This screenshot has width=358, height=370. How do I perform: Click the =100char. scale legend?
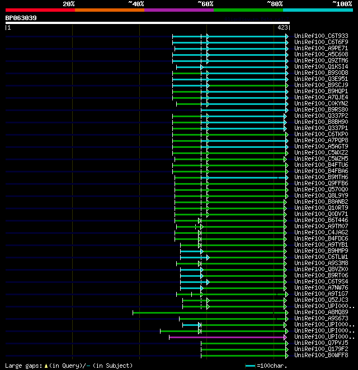[266, 366]
